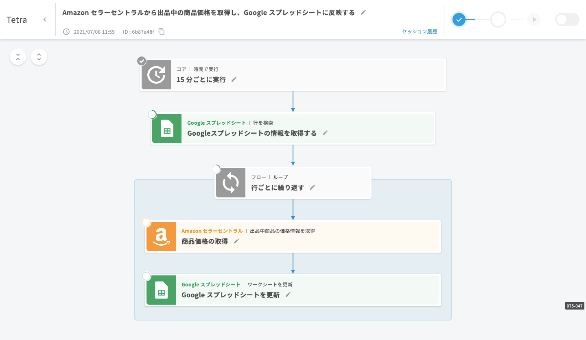Open セッション履歴 link
586x340 pixels.
(x=420, y=32)
